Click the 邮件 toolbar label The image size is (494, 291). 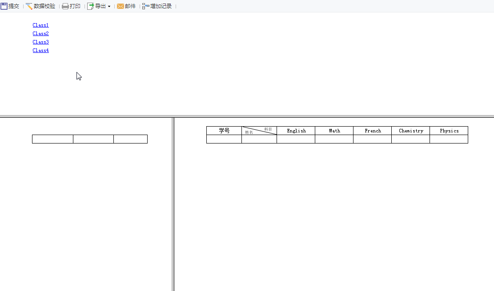tap(130, 6)
